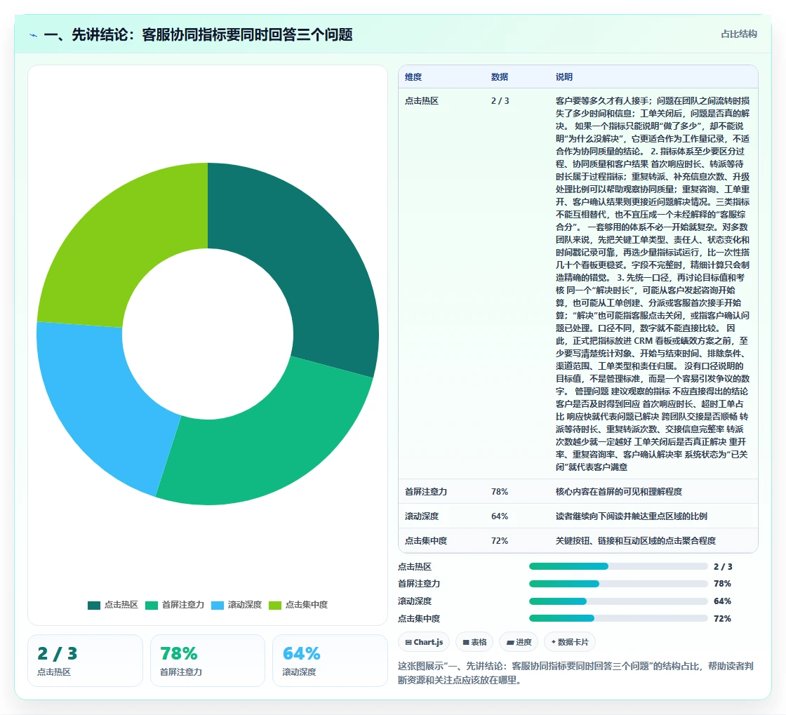786x715 pixels.
Task: Click the 点击热区 table row label
Action: [x=422, y=101]
